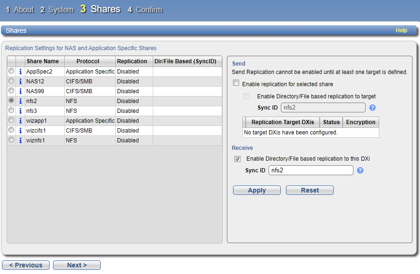This screenshot has width=420, height=274.
Task: Click help icon beside Receive Sync ID
Action: coord(360,170)
